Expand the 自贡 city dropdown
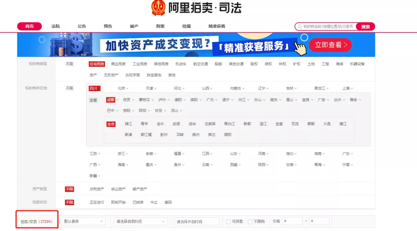417x231 pixels. coord(129,100)
